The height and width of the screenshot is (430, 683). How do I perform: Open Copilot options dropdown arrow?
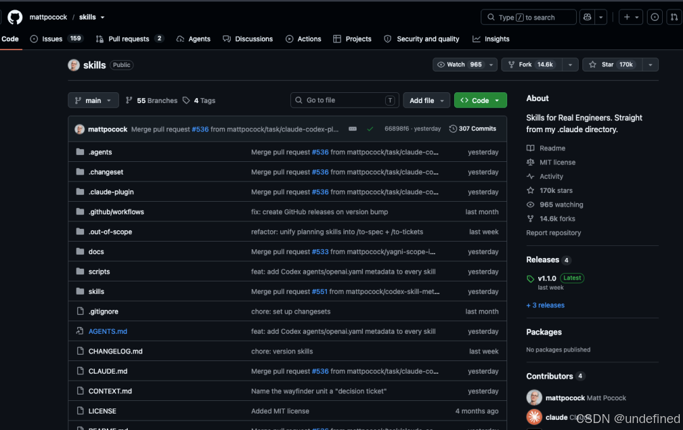[601, 17]
